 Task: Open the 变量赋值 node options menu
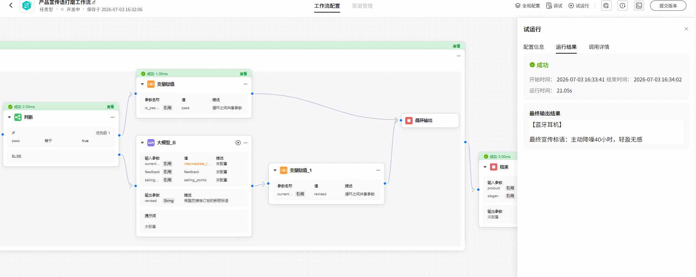point(245,84)
